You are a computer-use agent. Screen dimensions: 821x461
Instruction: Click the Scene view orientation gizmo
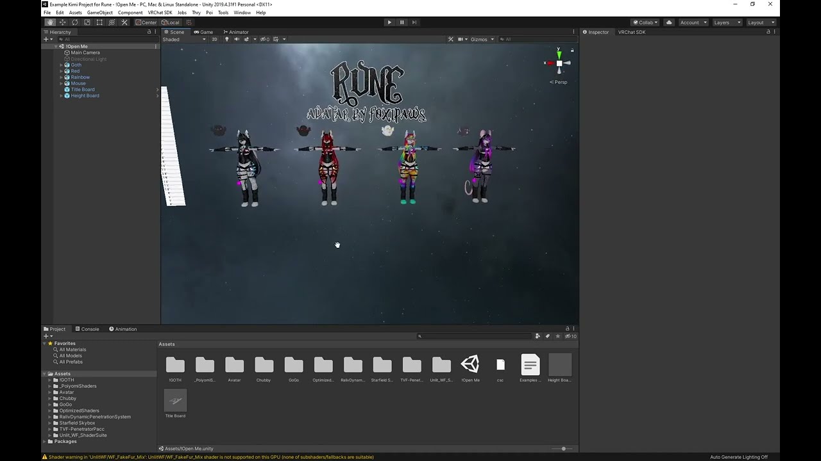pos(559,63)
